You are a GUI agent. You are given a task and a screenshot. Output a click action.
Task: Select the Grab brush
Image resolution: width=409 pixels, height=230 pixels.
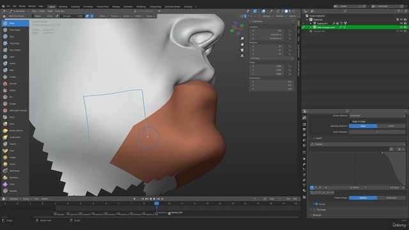[x=15, y=124]
